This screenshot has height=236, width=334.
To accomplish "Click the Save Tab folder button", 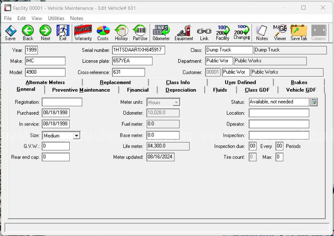I will click(x=299, y=32).
